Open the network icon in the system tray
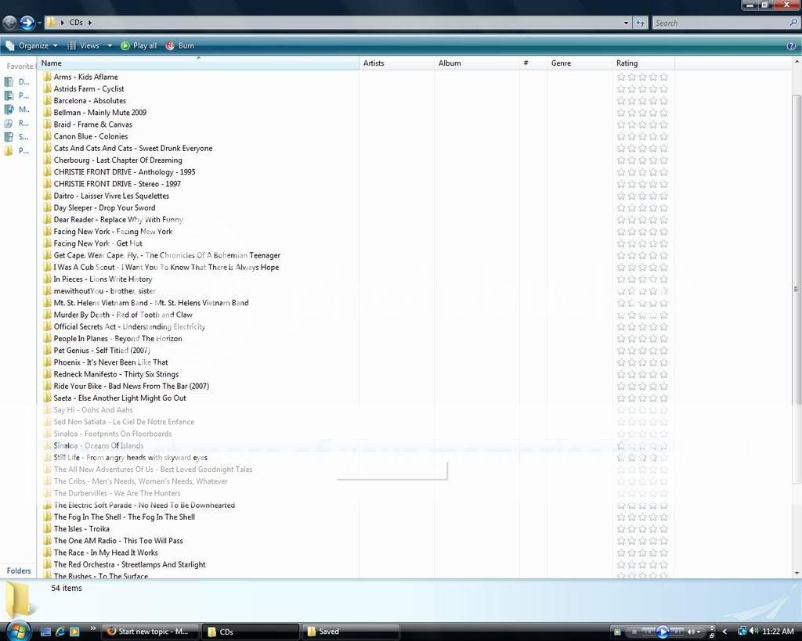Viewport: 802px width, 641px height. (x=742, y=632)
